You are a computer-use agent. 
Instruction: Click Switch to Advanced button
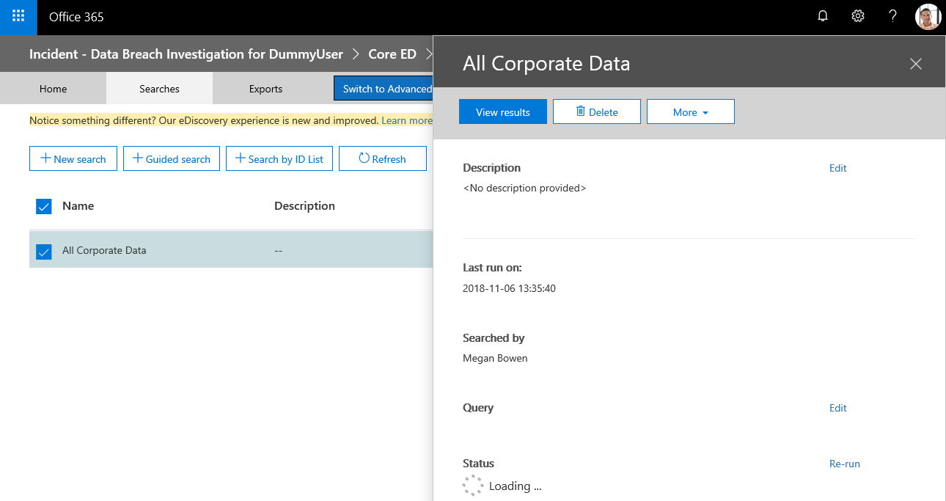tap(384, 89)
